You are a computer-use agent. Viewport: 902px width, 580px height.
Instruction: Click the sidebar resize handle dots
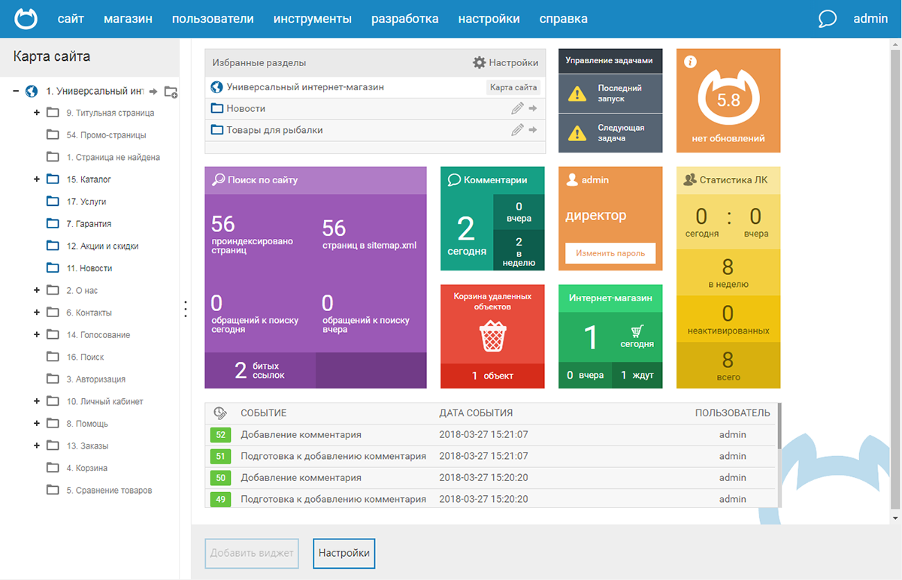(x=185, y=309)
